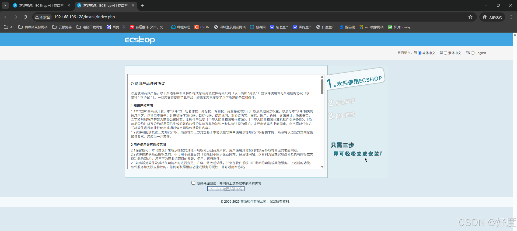Open the 博客园 bookmark

[x=258, y=27]
